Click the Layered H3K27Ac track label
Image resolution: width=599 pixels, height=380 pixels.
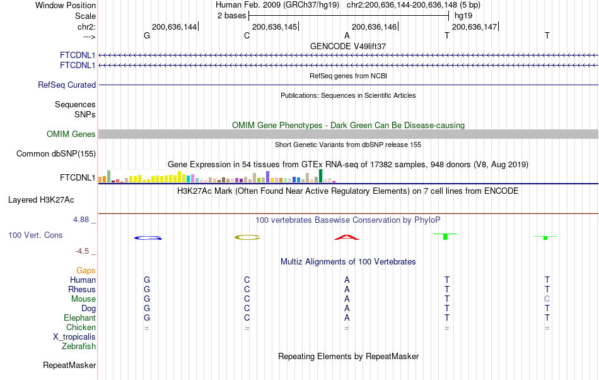[41, 200]
